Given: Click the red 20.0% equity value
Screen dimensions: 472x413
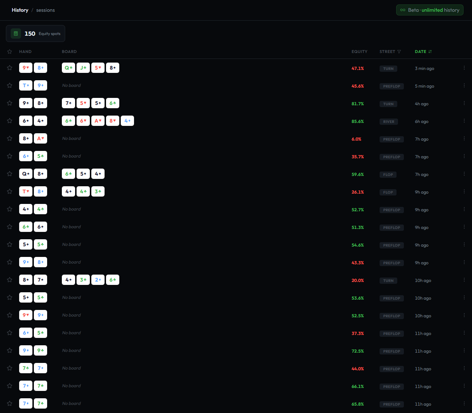Looking at the screenshot, I should point(357,280).
